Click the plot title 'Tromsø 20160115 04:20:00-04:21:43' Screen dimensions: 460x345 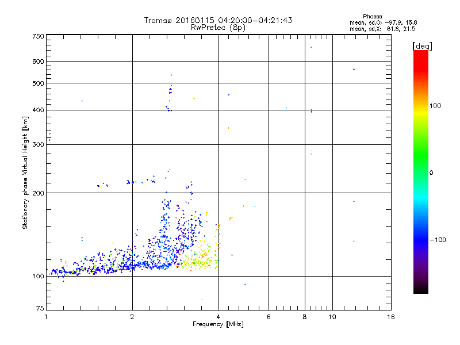click(218, 20)
